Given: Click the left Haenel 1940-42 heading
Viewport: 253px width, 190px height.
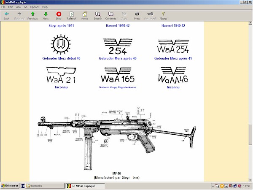Looking at the screenshot, I should point(118,25).
